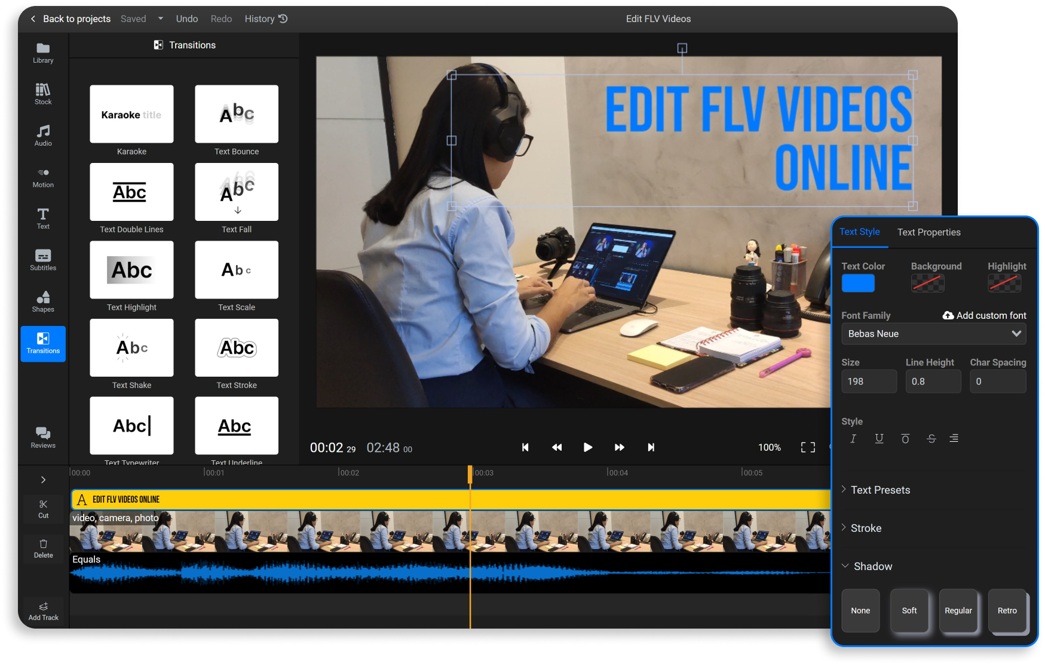
Task: Toggle underline text style
Action: [879, 438]
